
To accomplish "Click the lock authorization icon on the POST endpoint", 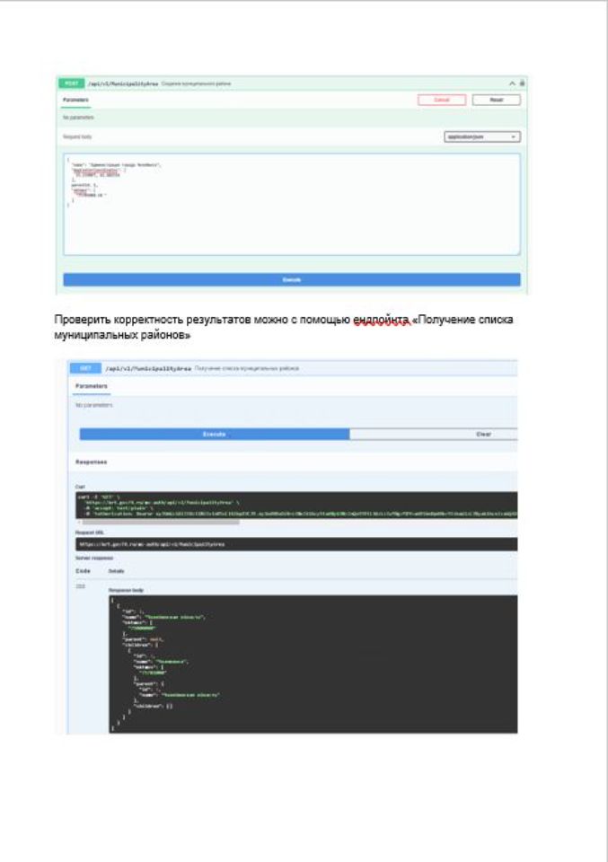I will point(523,83).
